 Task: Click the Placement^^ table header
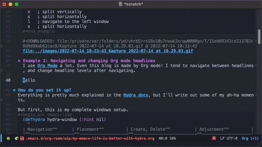point(90,129)
